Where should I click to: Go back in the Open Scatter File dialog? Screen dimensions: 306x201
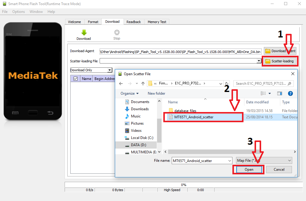pos(121,84)
